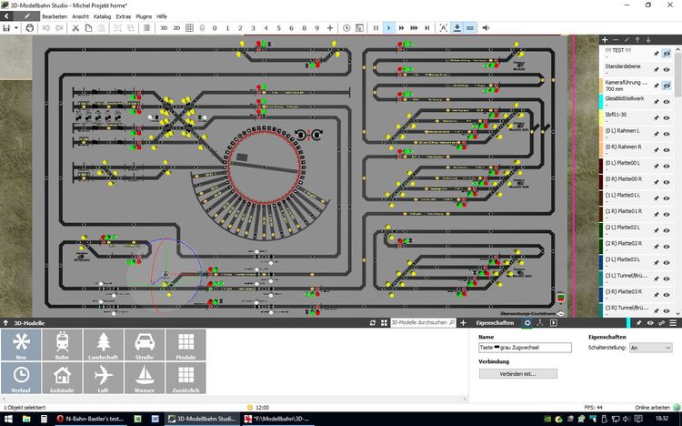682x426 pixels.
Task: Toggle eye icon for Sbf01-30 layer
Action: tap(667, 119)
